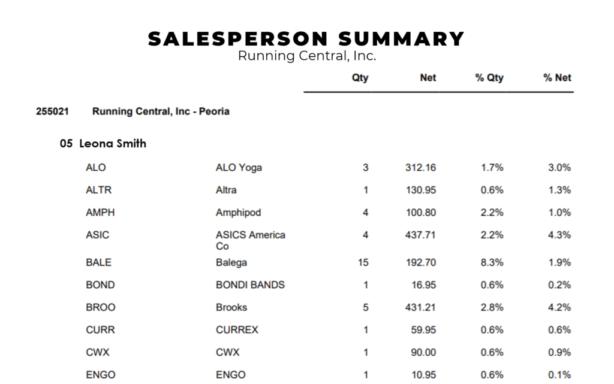Select store number 255021
614x384 pixels.
(52, 111)
